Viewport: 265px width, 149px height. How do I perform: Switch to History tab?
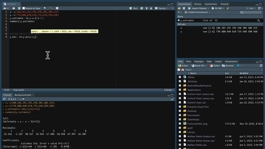coord(198,4)
